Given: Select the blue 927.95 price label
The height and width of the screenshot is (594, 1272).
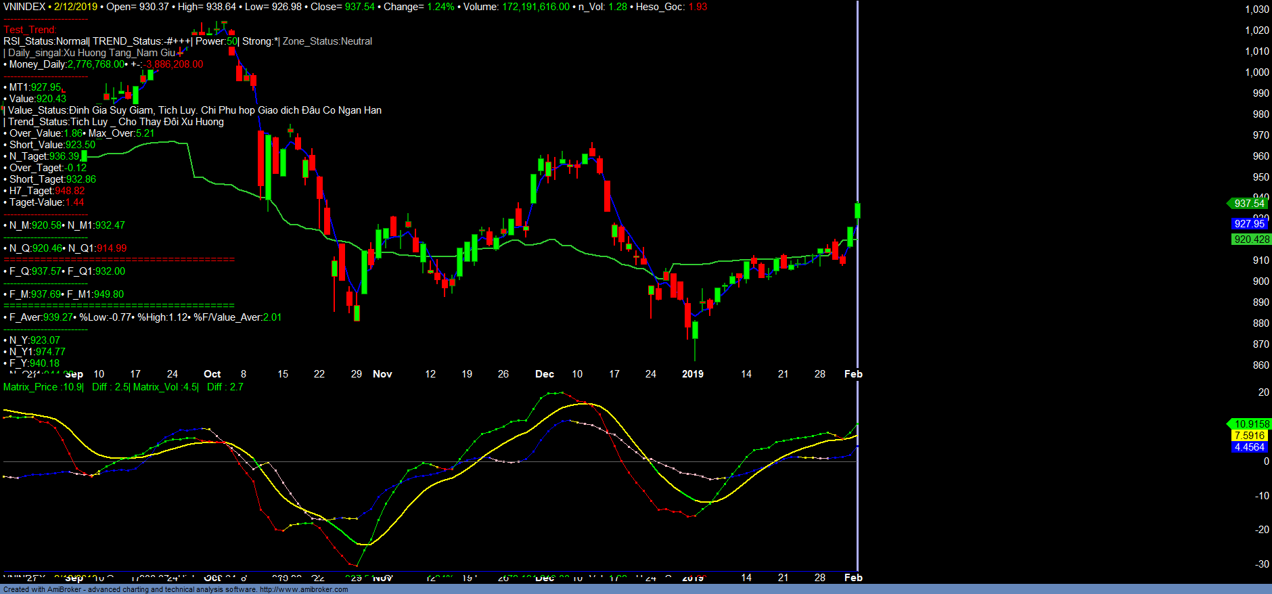Looking at the screenshot, I should [x=1249, y=224].
